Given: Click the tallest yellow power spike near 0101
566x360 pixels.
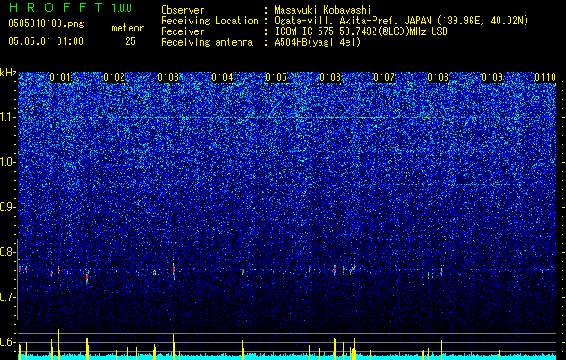Looking at the screenshot, I should [x=58, y=344].
